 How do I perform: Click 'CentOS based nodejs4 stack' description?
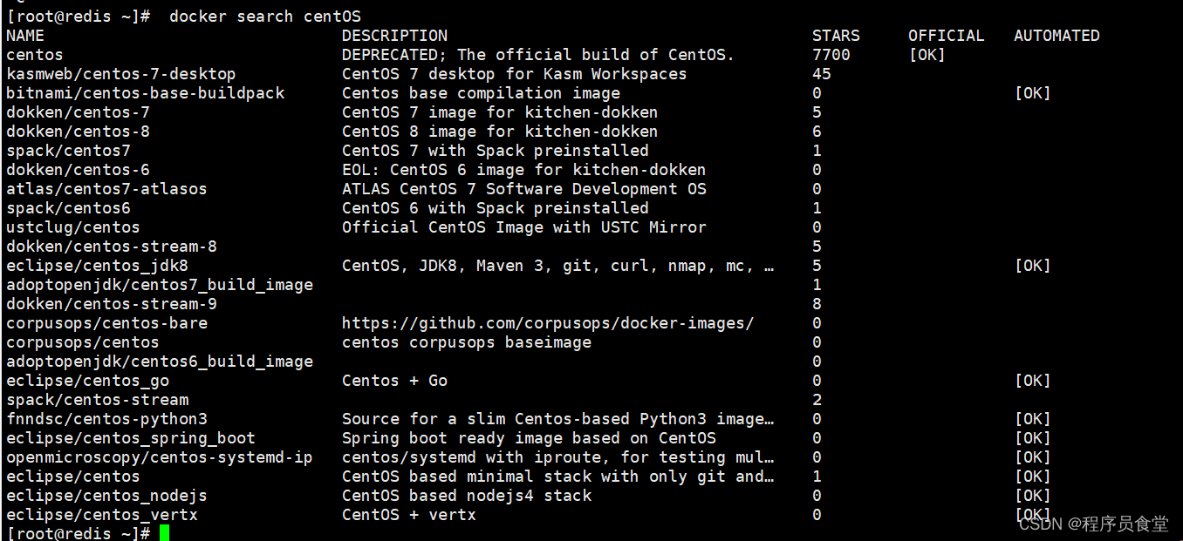pos(467,496)
